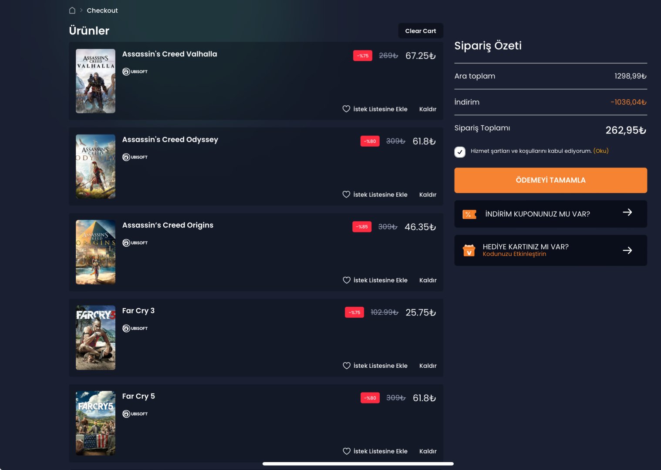Add Far Cry 5 to wishlist text
This screenshot has height=470, width=661.
coord(381,451)
